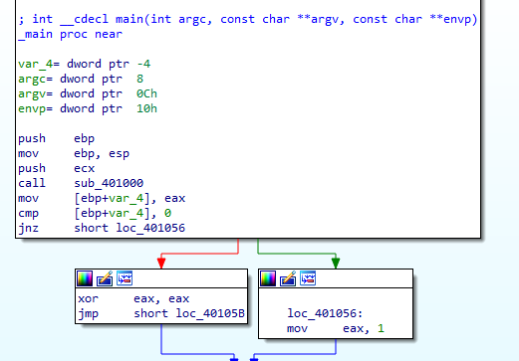The height and width of the screenshot is (361, 519).
Task: Click loc_401056 in the jnz instruction
Action: (x=150, y=228)
